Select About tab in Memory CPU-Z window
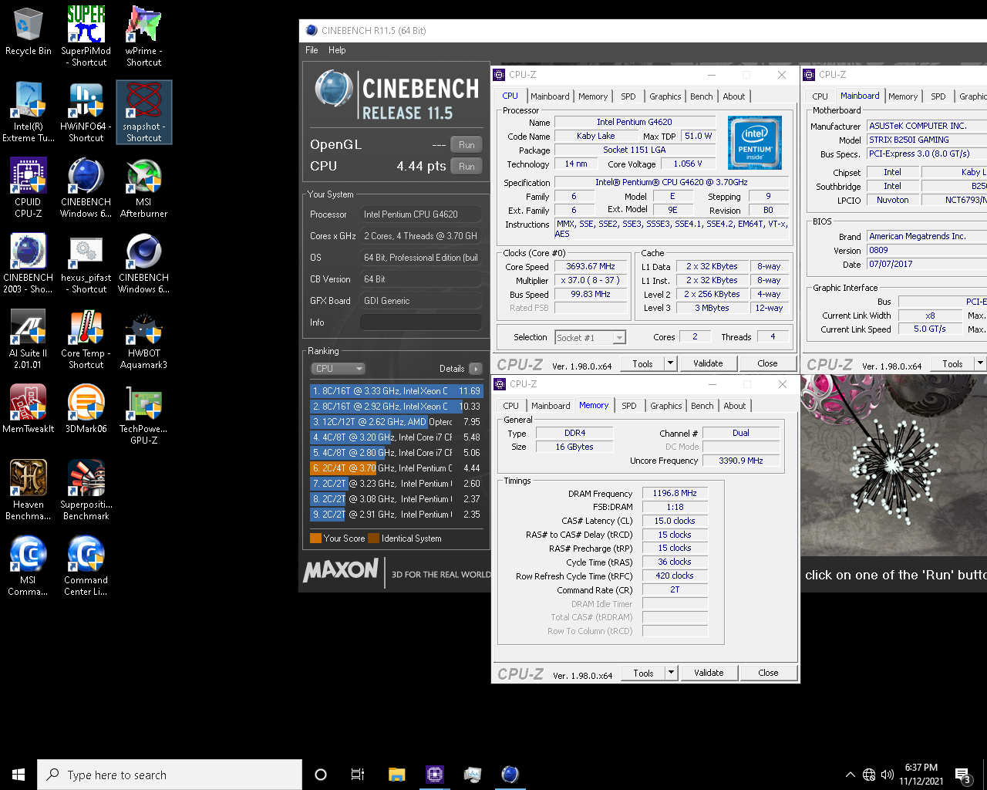 735,406
